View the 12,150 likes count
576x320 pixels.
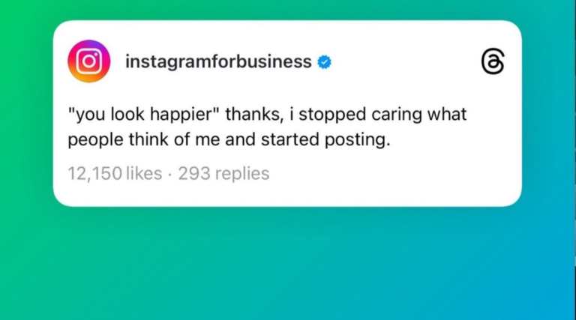point(115,174)
